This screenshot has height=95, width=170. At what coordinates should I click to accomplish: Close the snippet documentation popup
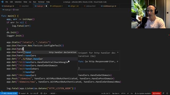pos(118,52)
